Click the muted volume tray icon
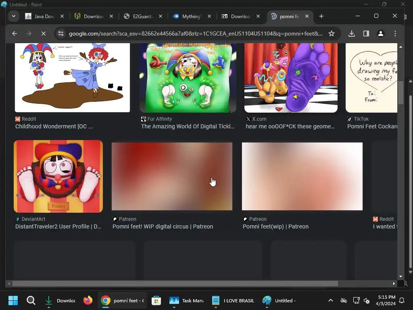The height and width of the screenshot is (310, 413). (367, 300)
